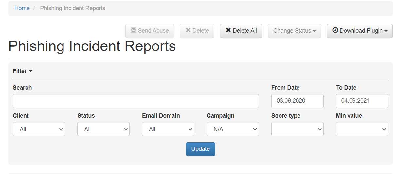Go to Home breadcrumb link

22,8
